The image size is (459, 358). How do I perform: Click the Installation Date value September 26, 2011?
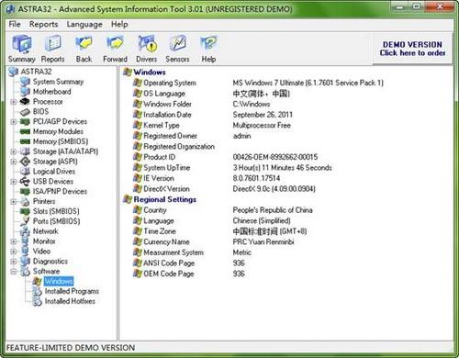coord(263,115)
